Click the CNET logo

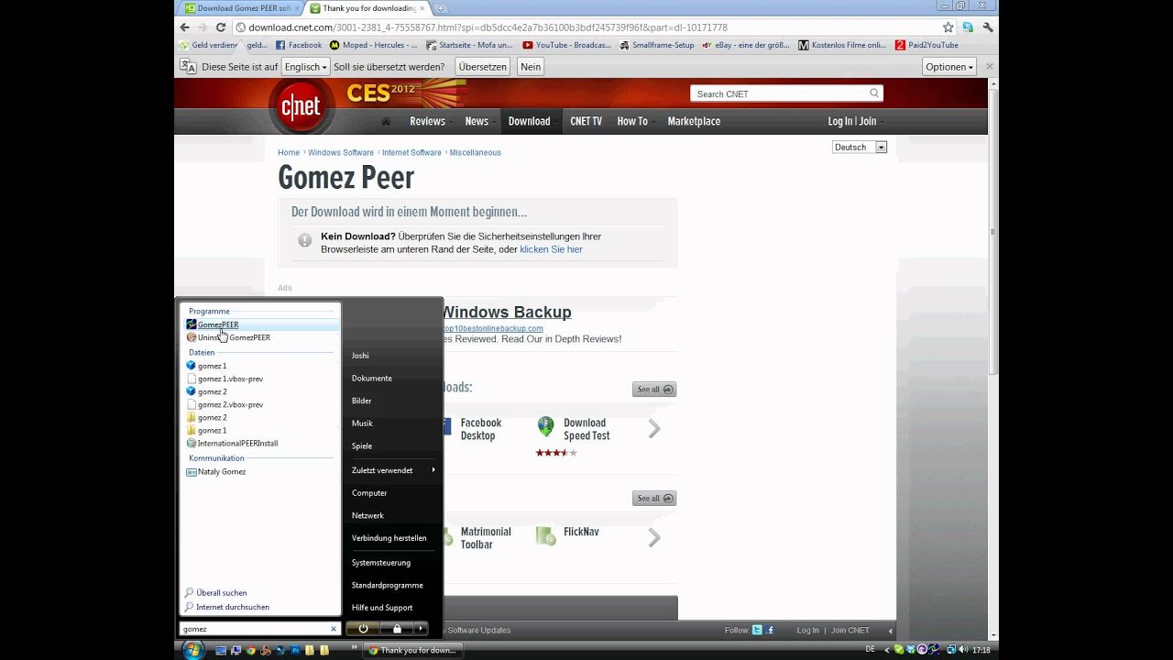[300, 106]
